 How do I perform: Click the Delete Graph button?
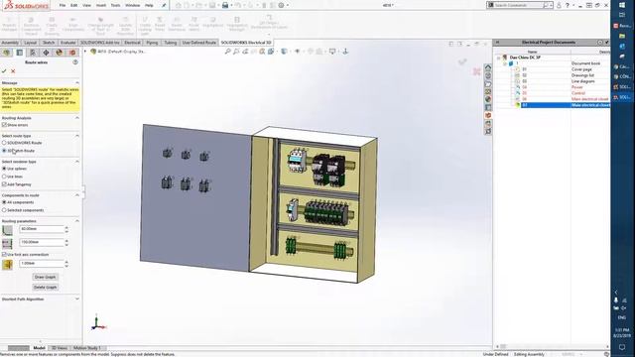pos(45,288)
